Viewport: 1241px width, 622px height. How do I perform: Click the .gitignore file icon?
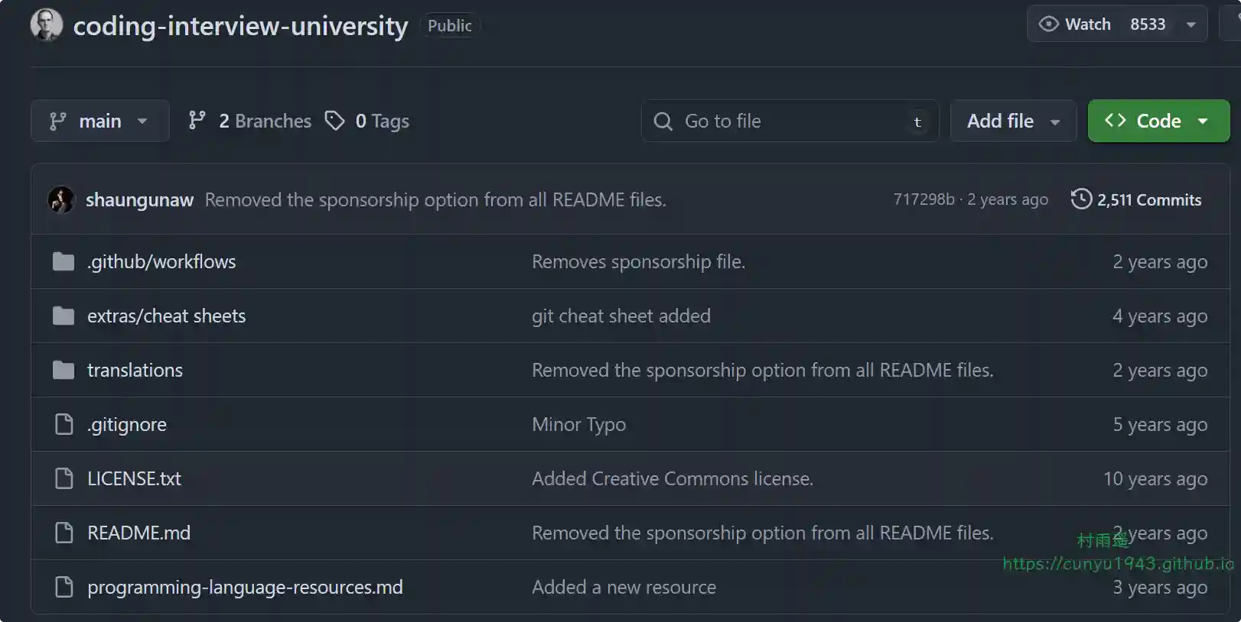point(64,424)
